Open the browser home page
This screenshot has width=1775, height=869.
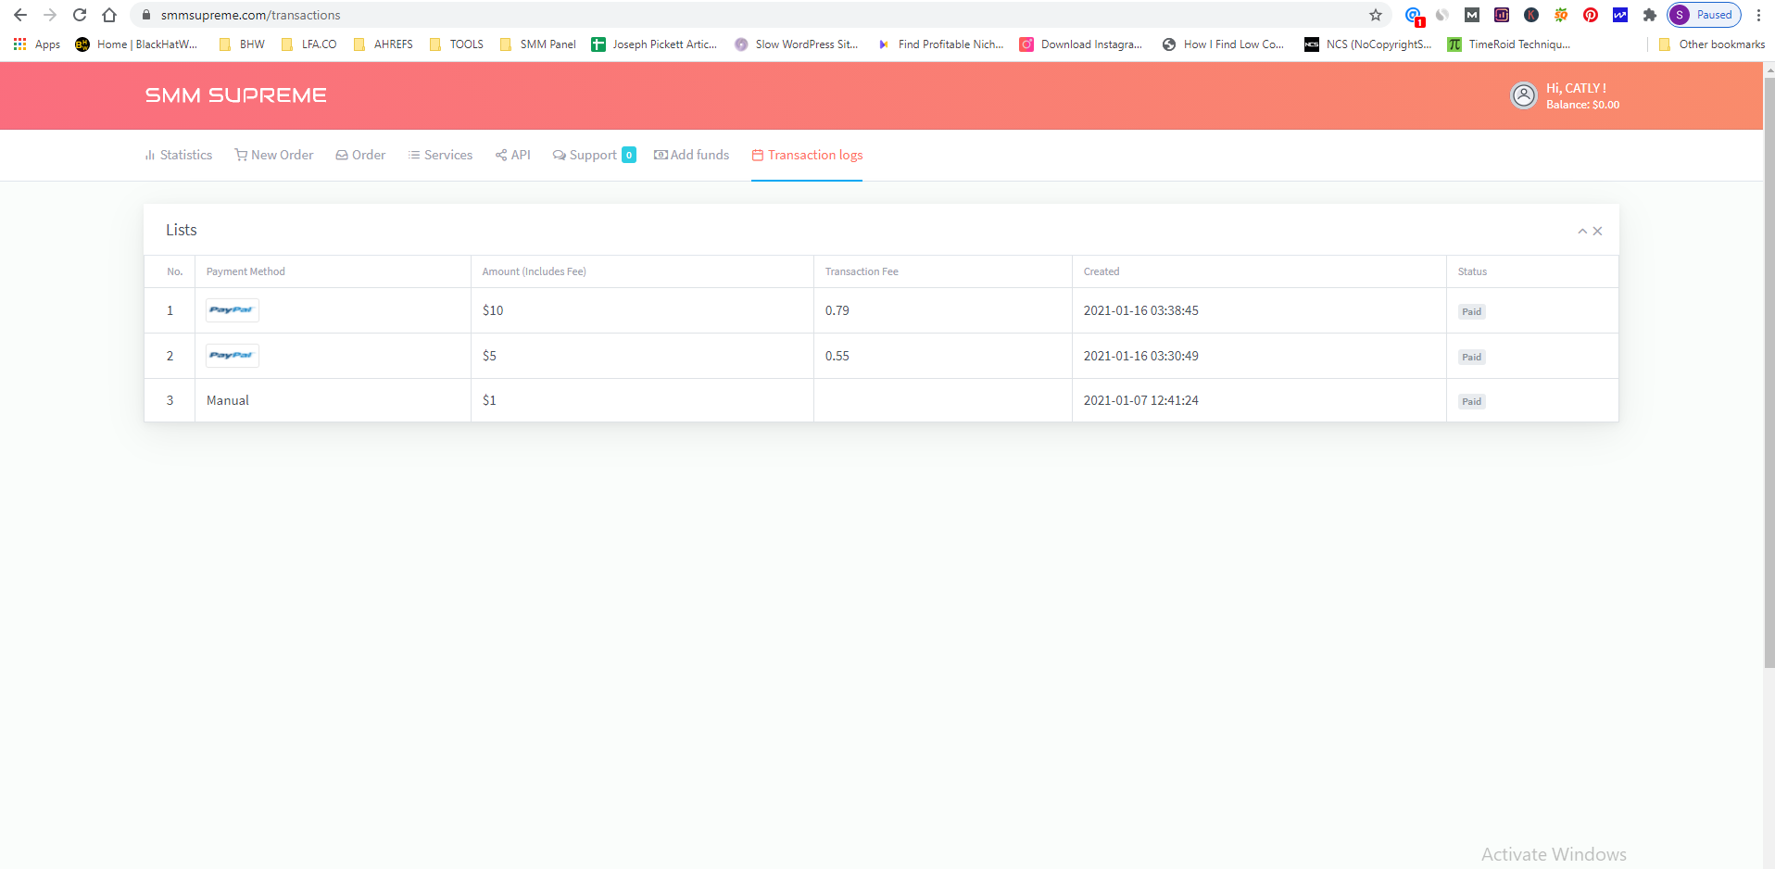(x=109, y=15)
